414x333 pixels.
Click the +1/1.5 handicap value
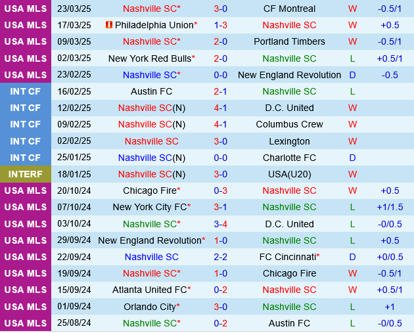pyautogui.click(x=390, y=207)
